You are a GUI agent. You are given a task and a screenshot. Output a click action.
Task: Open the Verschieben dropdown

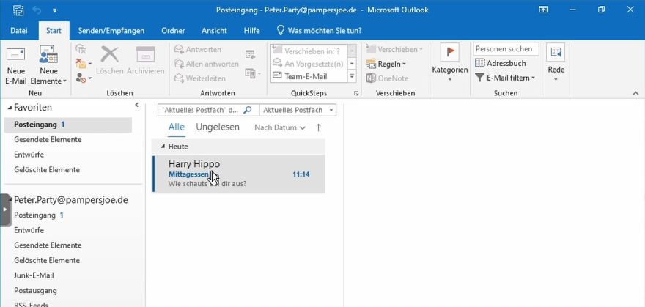[394, 49]
